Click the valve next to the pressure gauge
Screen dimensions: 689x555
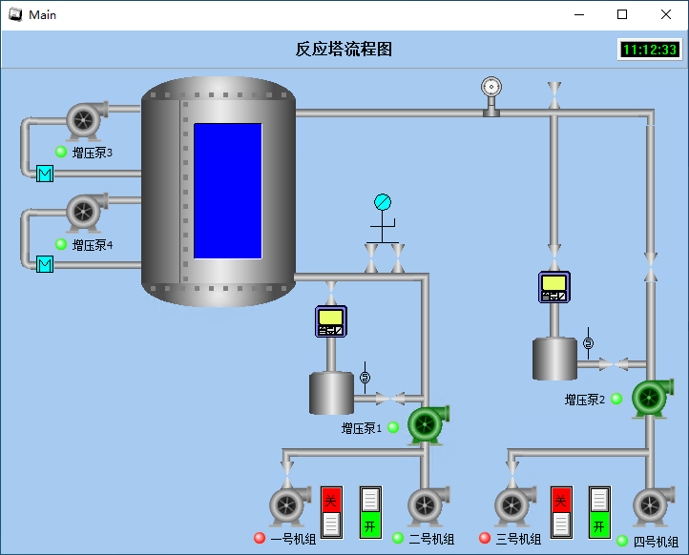(x=554, y=95)
